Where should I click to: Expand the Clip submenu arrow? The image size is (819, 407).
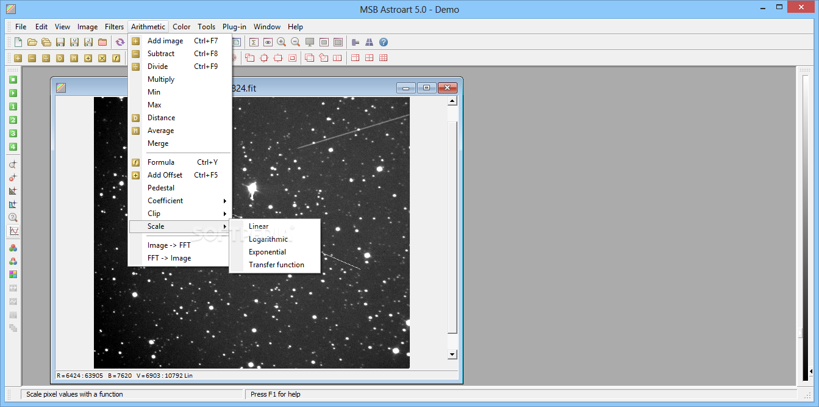tap(225, 214)
